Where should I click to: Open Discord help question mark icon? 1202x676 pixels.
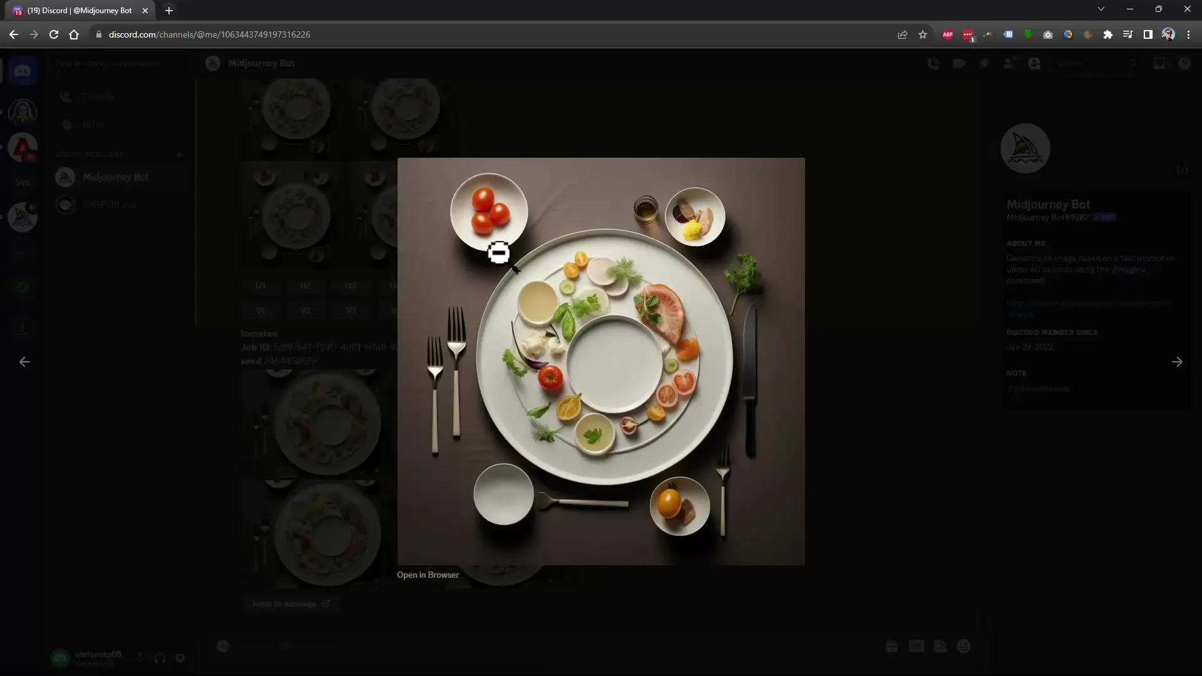[x=1184, y=63]
